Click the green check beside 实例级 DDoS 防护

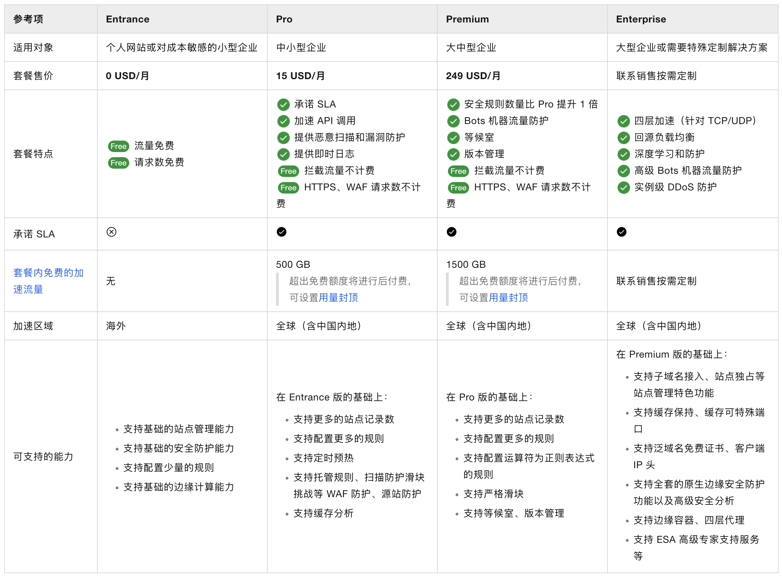point(624,188)
